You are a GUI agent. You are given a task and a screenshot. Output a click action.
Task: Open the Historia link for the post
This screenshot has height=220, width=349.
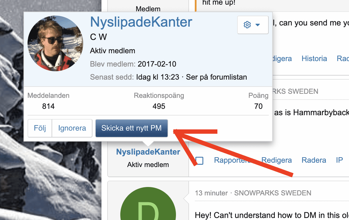314,58
